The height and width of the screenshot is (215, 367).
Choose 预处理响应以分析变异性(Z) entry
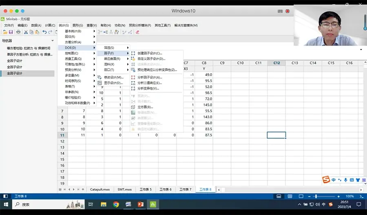point(157,70)
